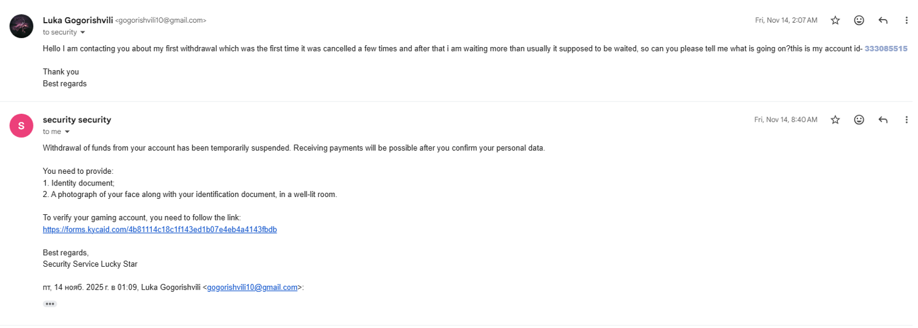Open more options for Luka's email

coord(906,20)
